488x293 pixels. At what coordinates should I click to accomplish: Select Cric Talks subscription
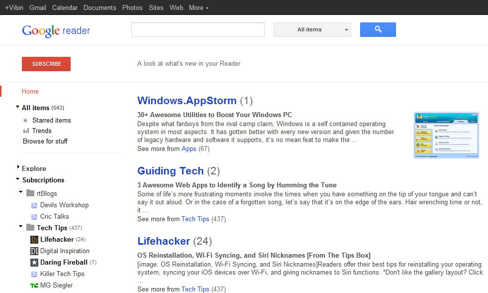(x=54, y=216)
